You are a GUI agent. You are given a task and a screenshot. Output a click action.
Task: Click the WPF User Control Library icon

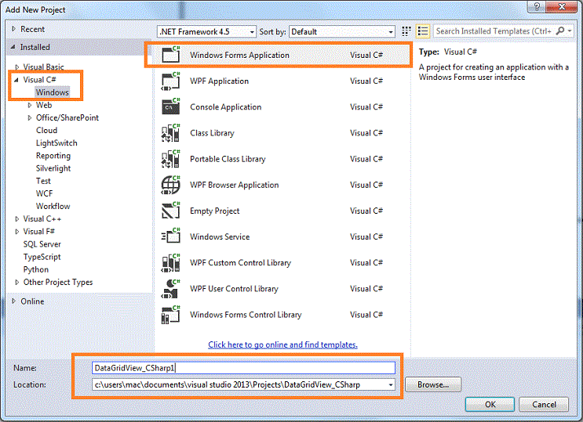(x=170, y=288)
